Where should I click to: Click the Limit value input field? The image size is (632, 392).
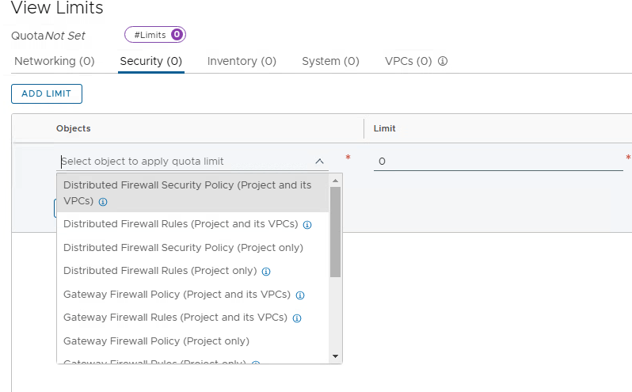pos(497,162)
